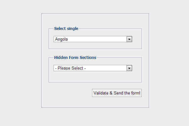Click the "Select single" legend label
This screenshot has width=189, height=126.
coord(66,29)
